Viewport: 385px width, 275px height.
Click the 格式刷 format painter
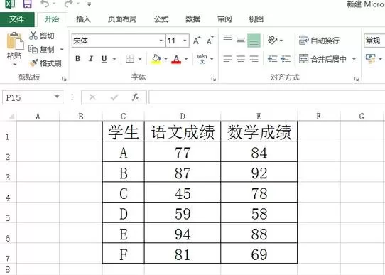click(x=45, y=63)
